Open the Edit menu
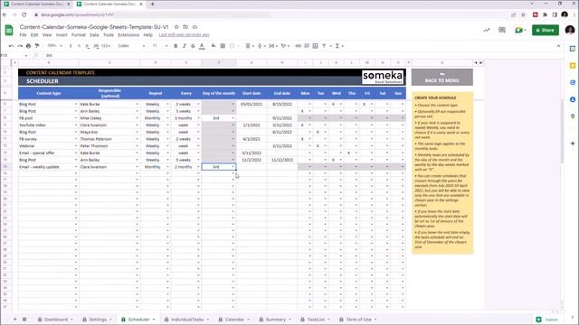579x325 pixels. click(34, 35)
